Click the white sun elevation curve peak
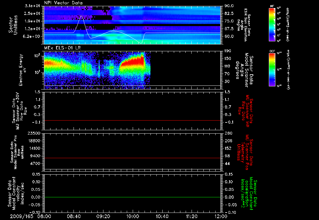This screenshot has height=220, width=319. click(81, 16)
